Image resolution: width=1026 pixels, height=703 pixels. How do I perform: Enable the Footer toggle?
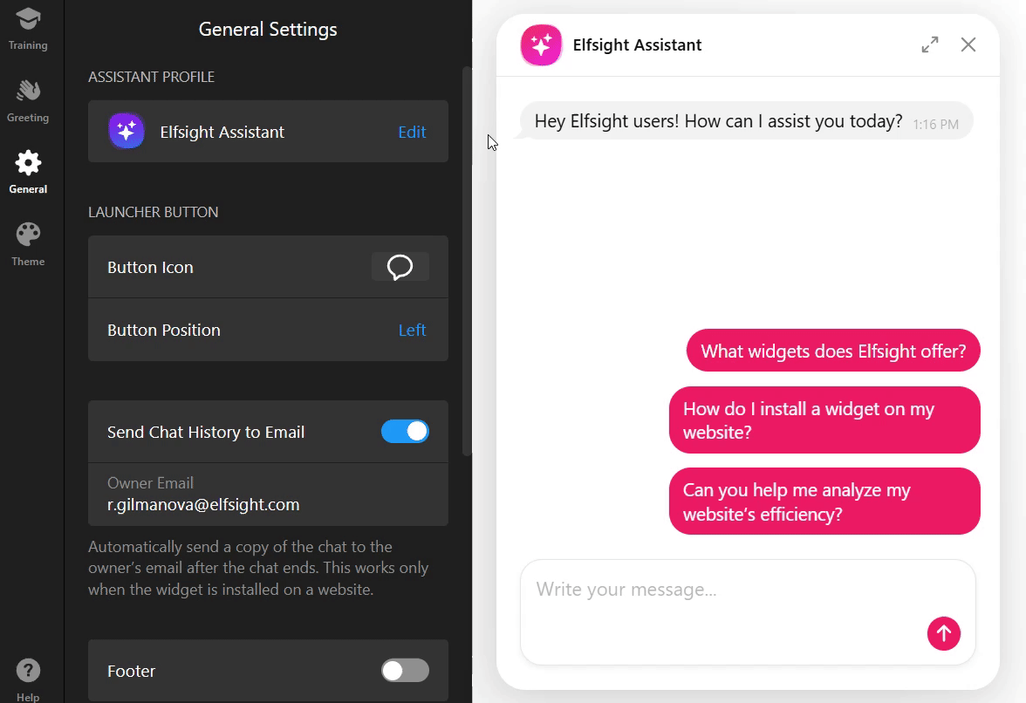tap(405, 671)
